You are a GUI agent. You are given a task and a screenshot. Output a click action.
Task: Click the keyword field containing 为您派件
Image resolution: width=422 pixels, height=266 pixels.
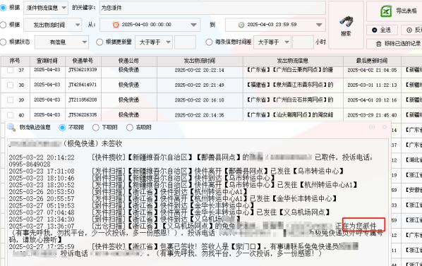point(212,8)
